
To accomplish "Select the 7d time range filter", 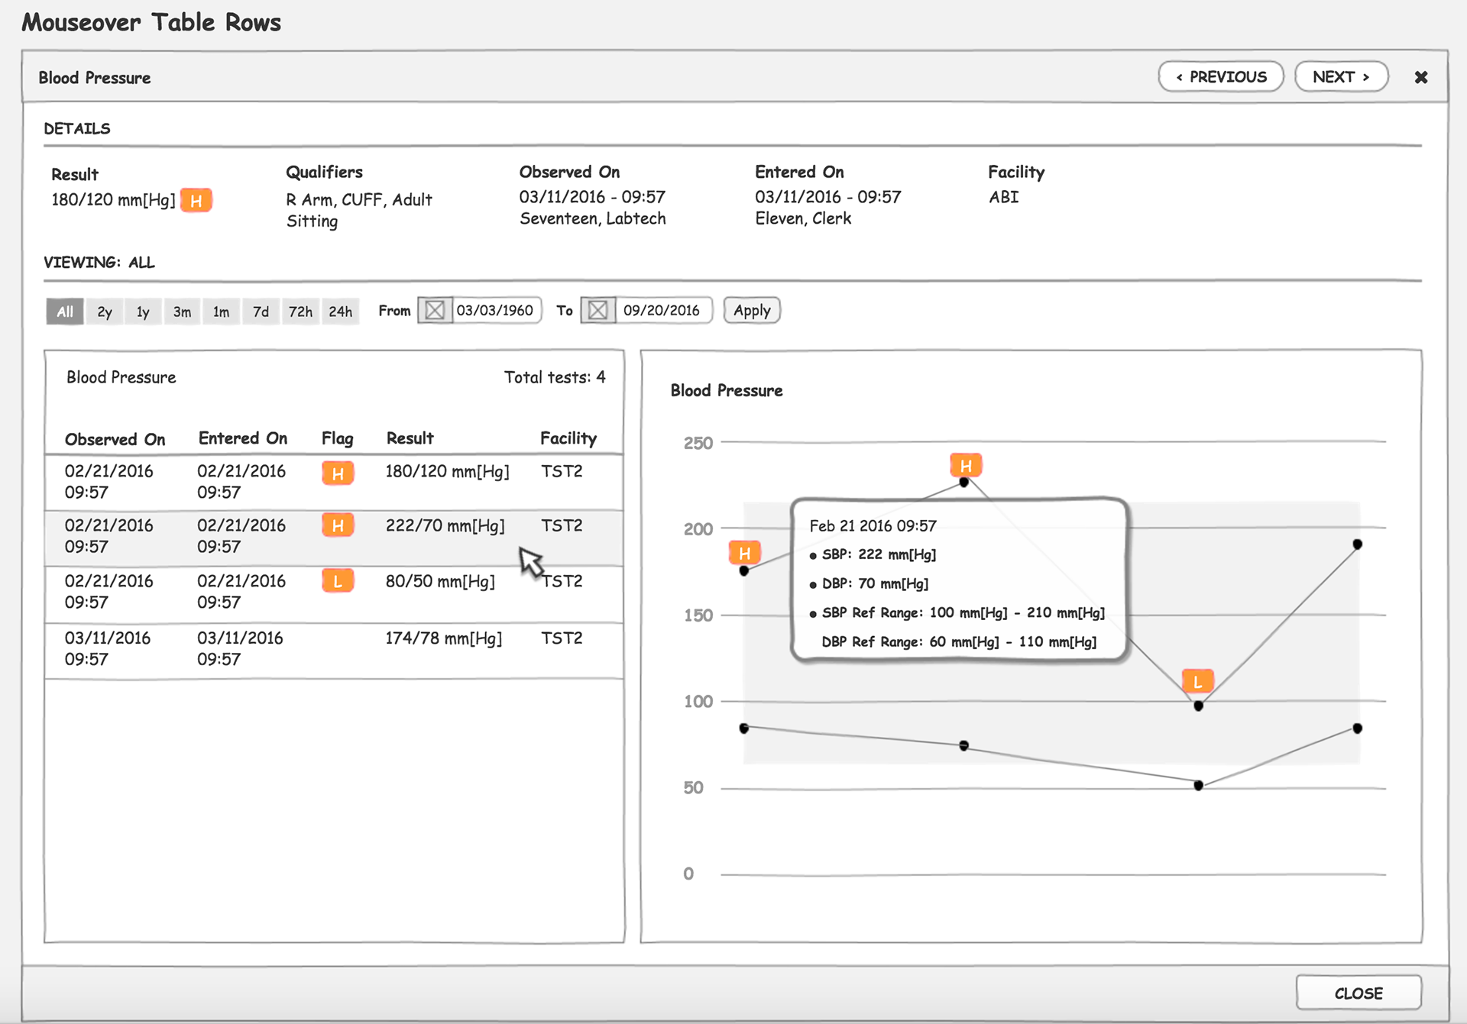I will [x=261, y=312].
